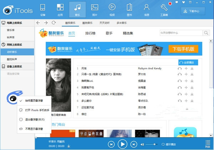Open the 照片 (Photos) section in the top toolbar
Viewport: 214px width, 150px height.
click(x=95, y=10)
